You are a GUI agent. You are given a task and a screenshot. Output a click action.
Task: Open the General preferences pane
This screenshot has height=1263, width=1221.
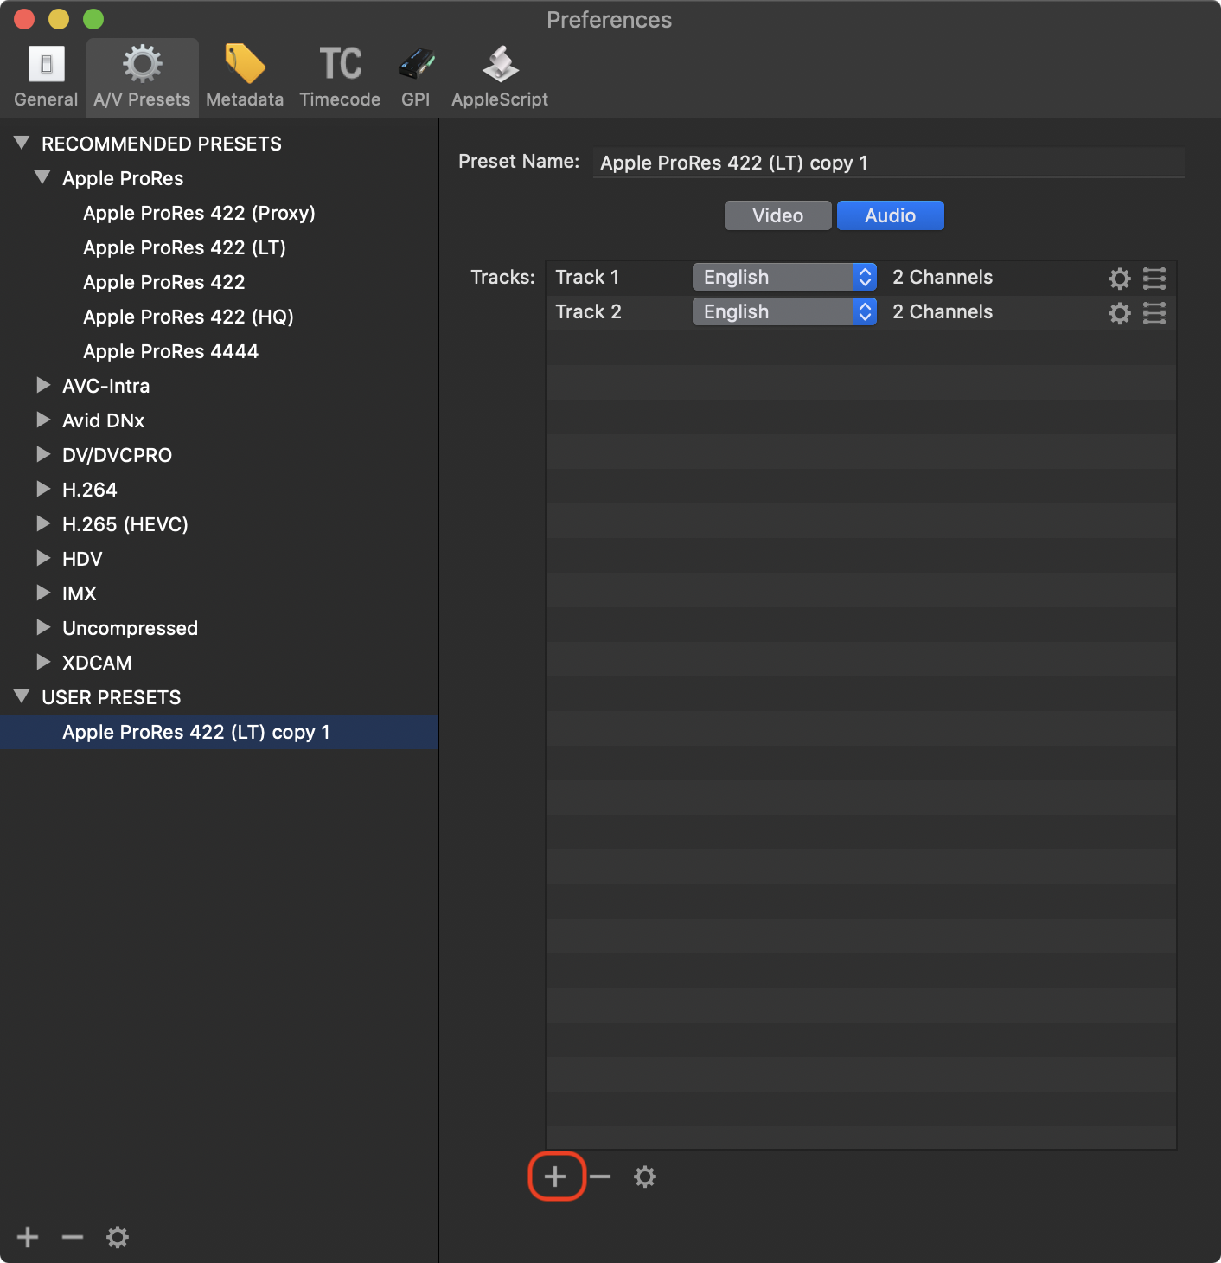point(46,77)
